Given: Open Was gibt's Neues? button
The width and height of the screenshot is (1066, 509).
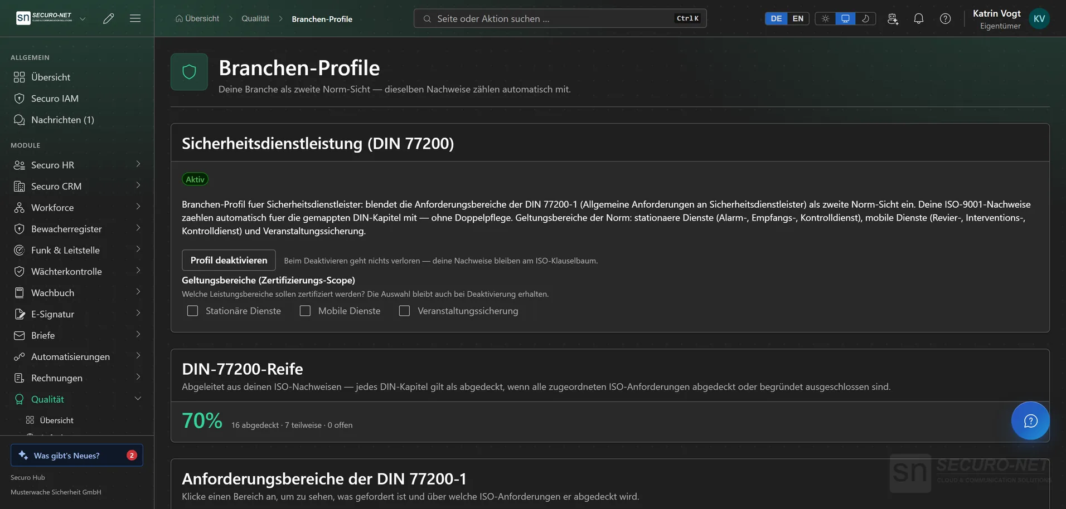Looking at the screenshot, I should pos(77,455).
